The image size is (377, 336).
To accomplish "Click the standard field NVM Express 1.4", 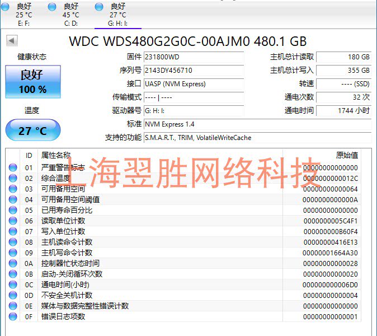I will click(258, 124).
